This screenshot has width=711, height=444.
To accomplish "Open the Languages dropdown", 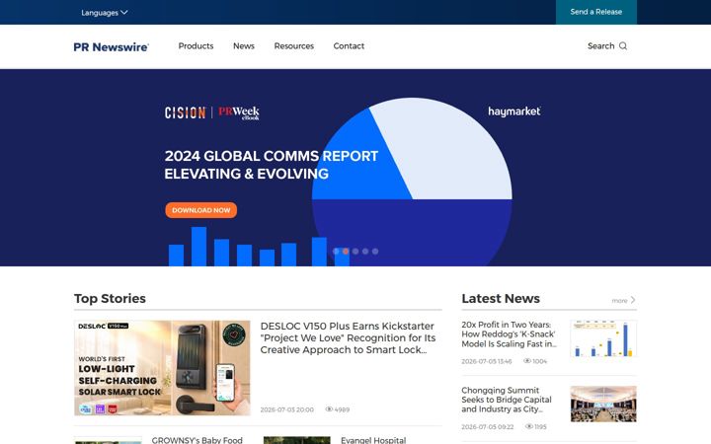I will point(105,13).
